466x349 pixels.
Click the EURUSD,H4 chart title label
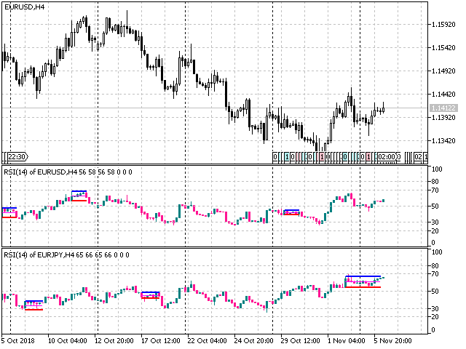coord(24,7)
